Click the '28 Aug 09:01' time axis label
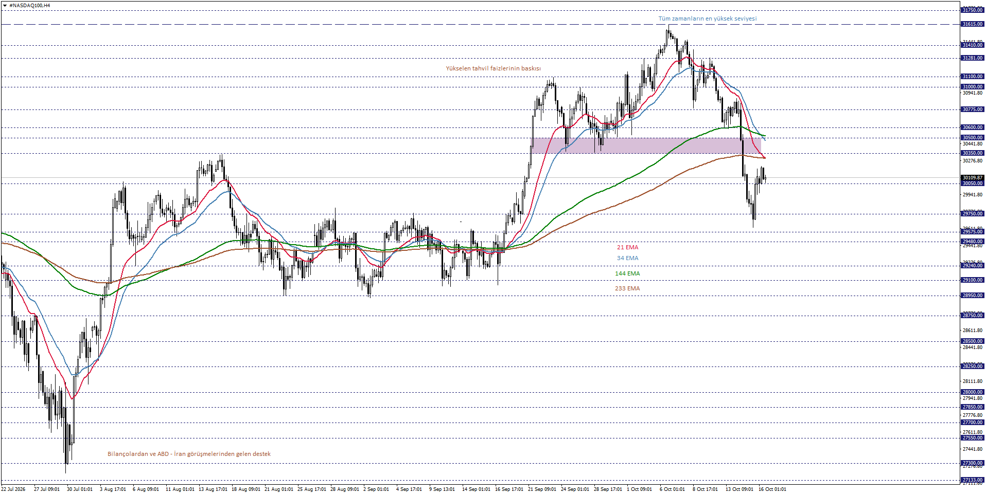This screenshot has width=986, height=495. click(x=345, y=489)
